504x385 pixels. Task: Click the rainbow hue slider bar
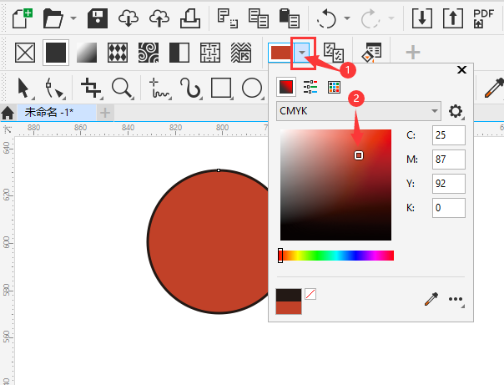pos(337,255)
